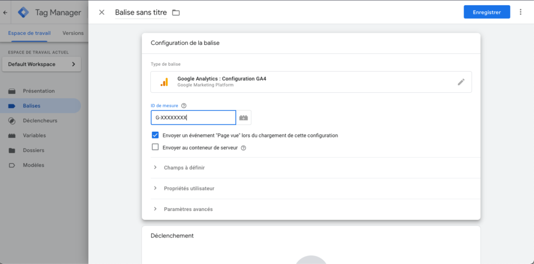Click the ID de mesure input field
Screen dimensions: 534x264
tap(193, 118)
